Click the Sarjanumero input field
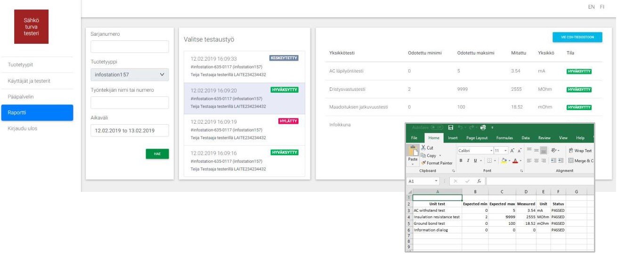Image resolution: width=617 pixels, height=254 pixels. click(130, 47)
